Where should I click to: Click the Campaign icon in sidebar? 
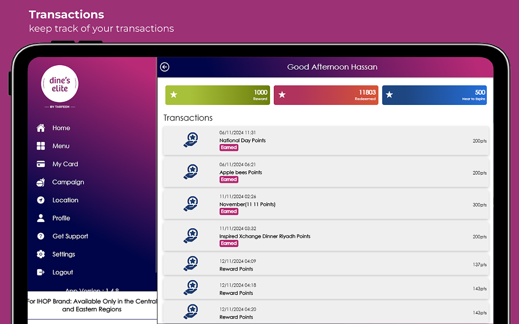coord(41,182)
